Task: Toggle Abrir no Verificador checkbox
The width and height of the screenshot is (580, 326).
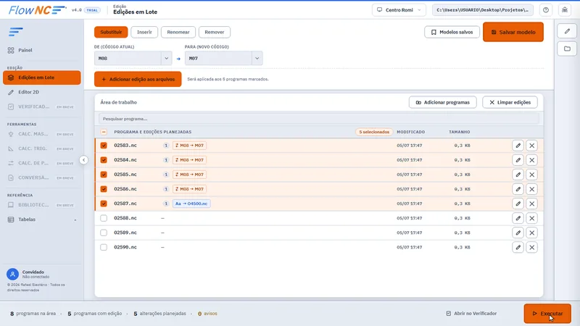Action: (448, 314)
